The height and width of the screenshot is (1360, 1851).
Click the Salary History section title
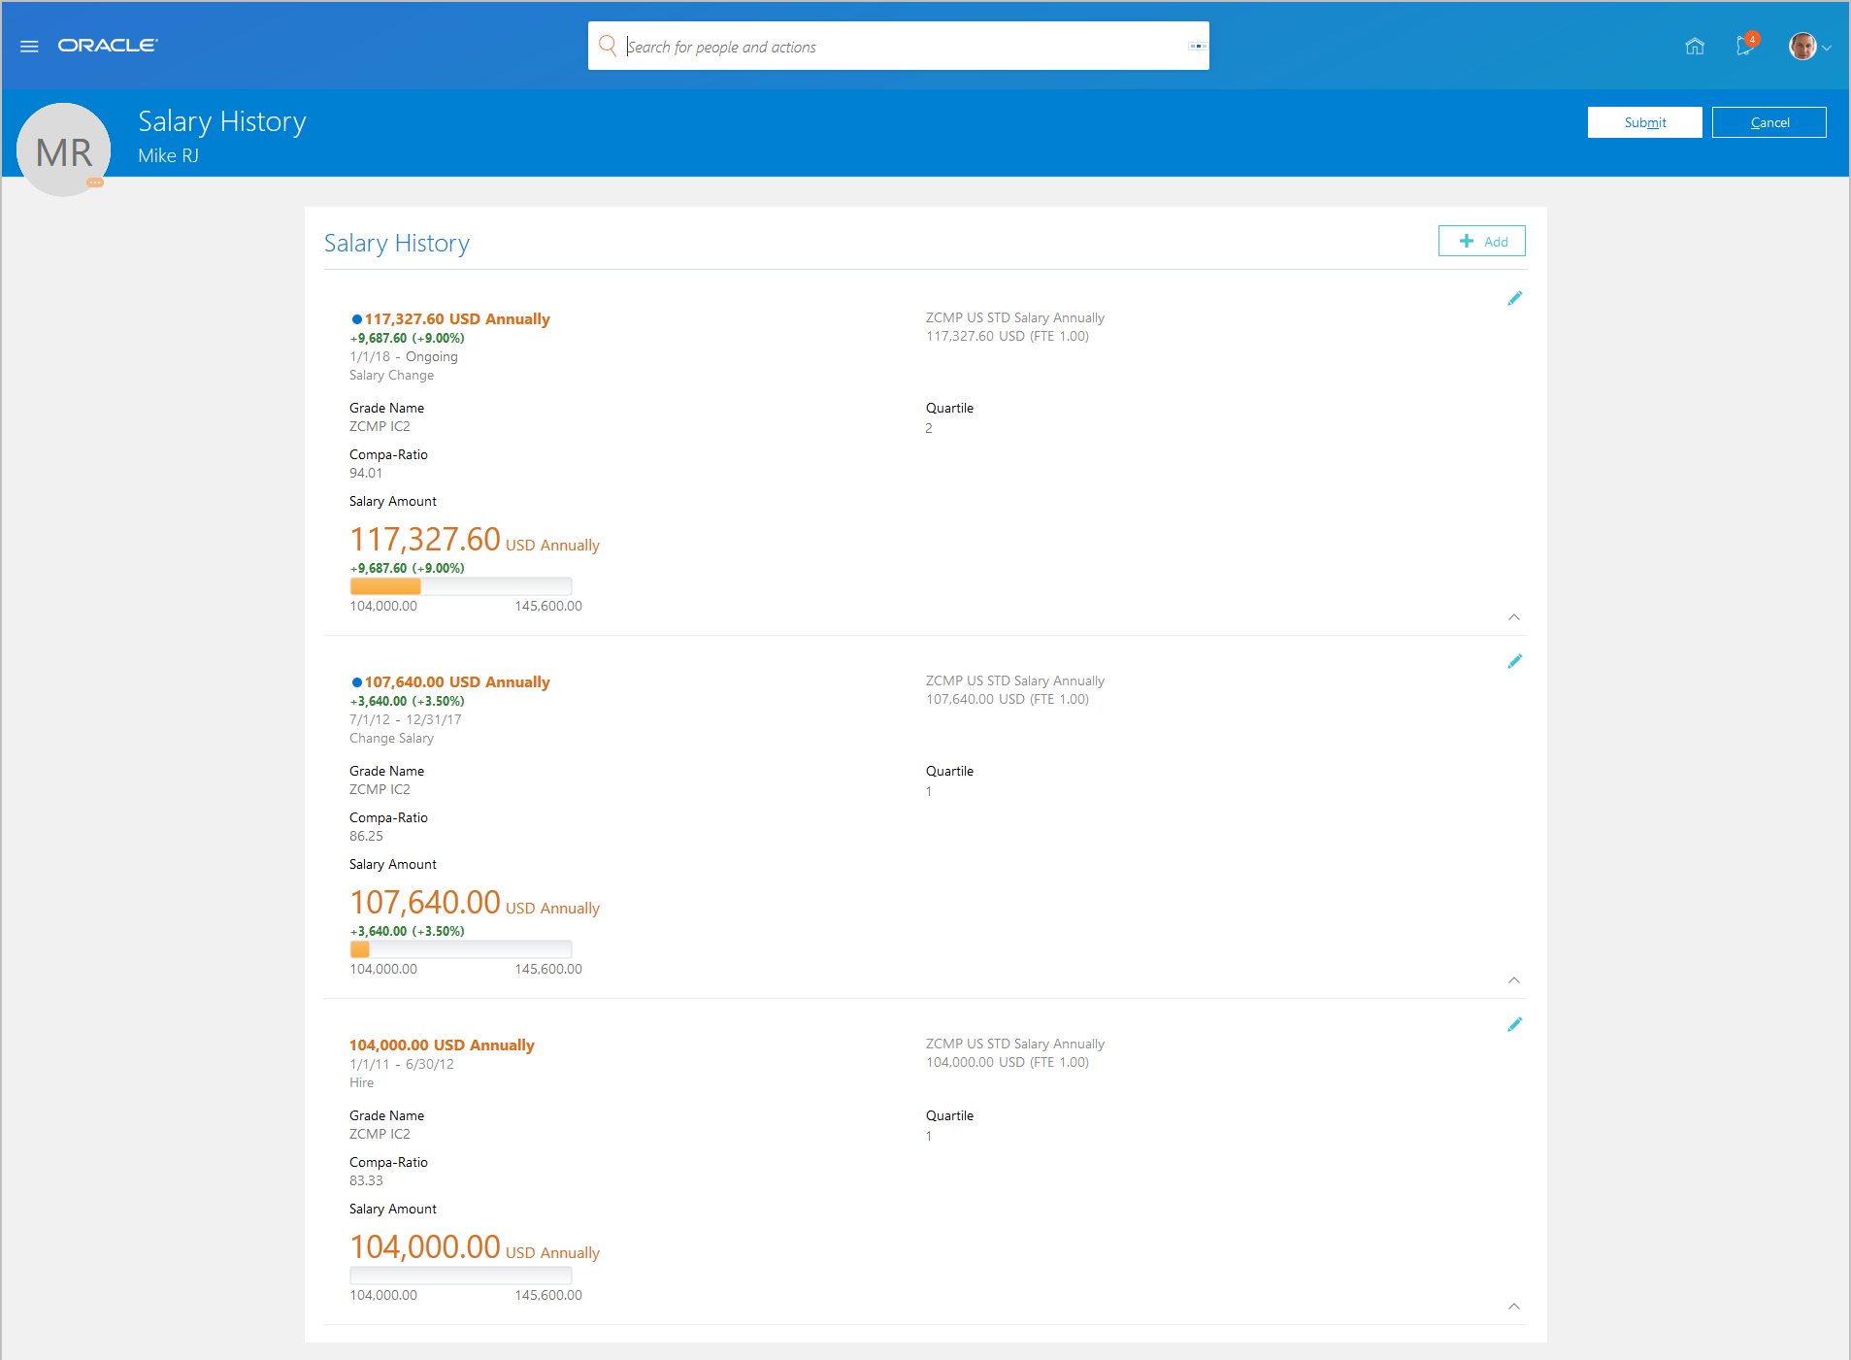(x=397, y=243)
